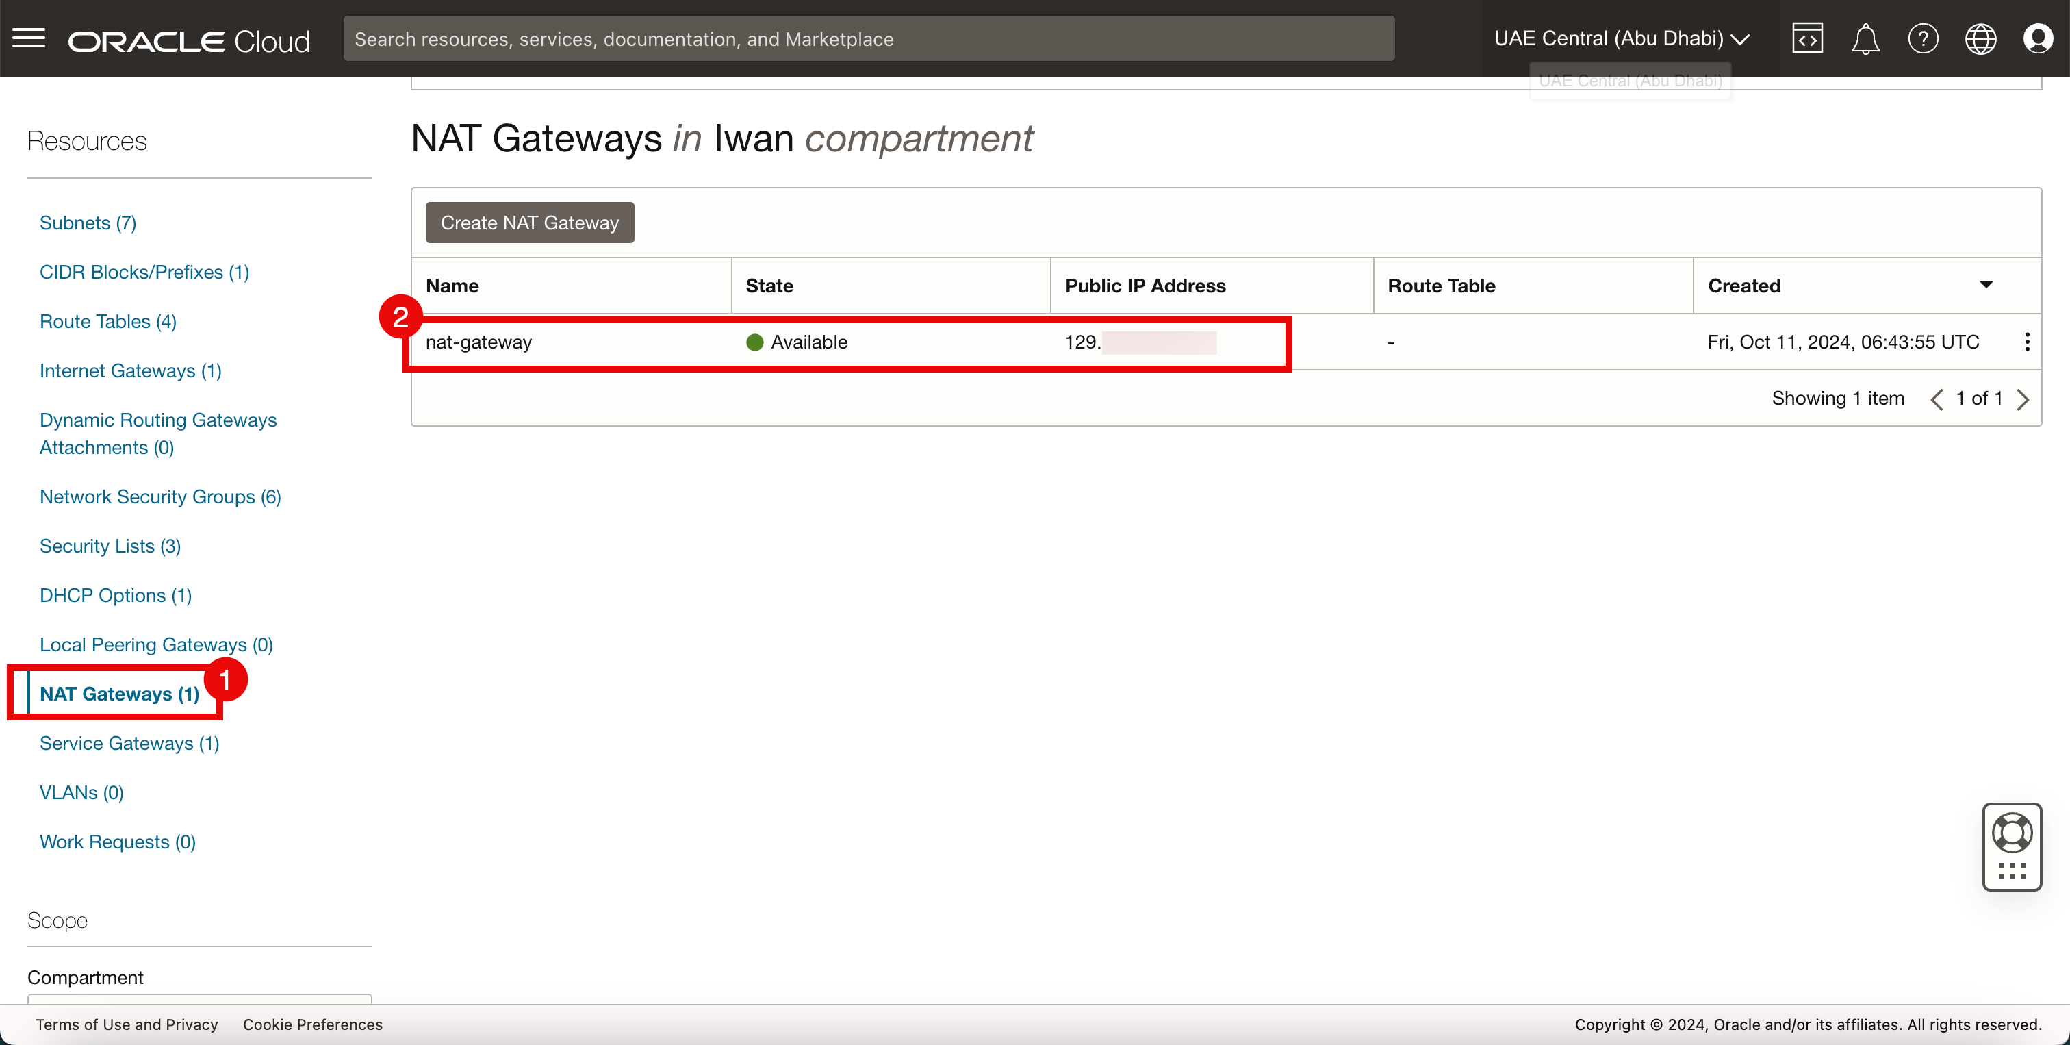Select NAT Gateways in Resources list
The height and width of the screenshot is (1045, 2070).
pyautogui.click(x=119, y=694)
